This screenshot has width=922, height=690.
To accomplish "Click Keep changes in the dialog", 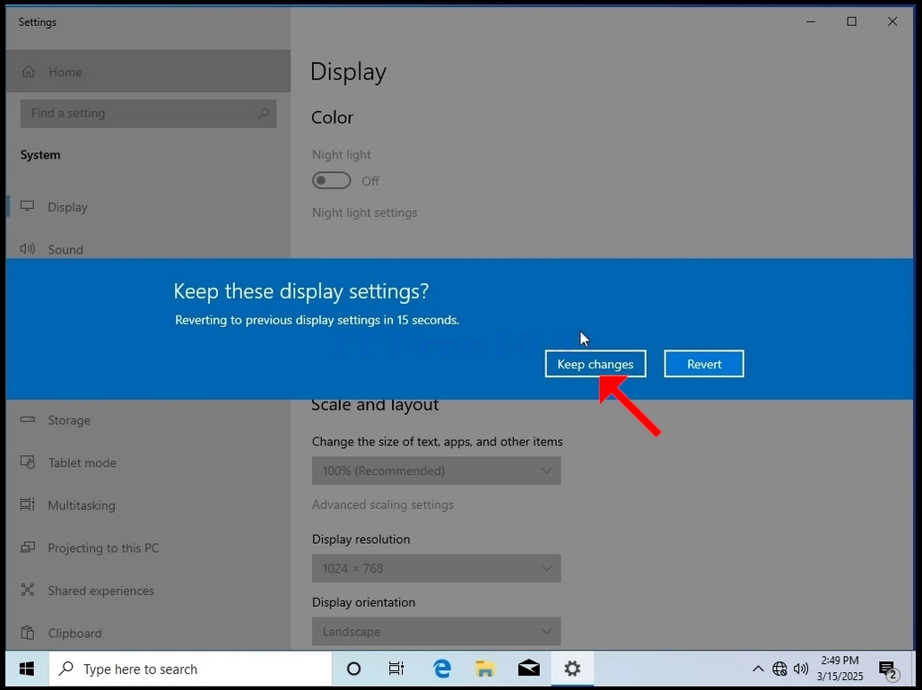I will coord(595,364).
